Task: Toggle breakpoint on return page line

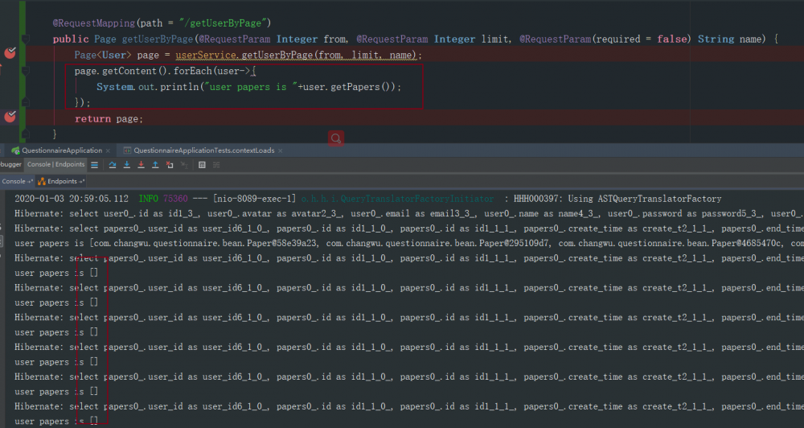Action: click(x=10, y=117)
